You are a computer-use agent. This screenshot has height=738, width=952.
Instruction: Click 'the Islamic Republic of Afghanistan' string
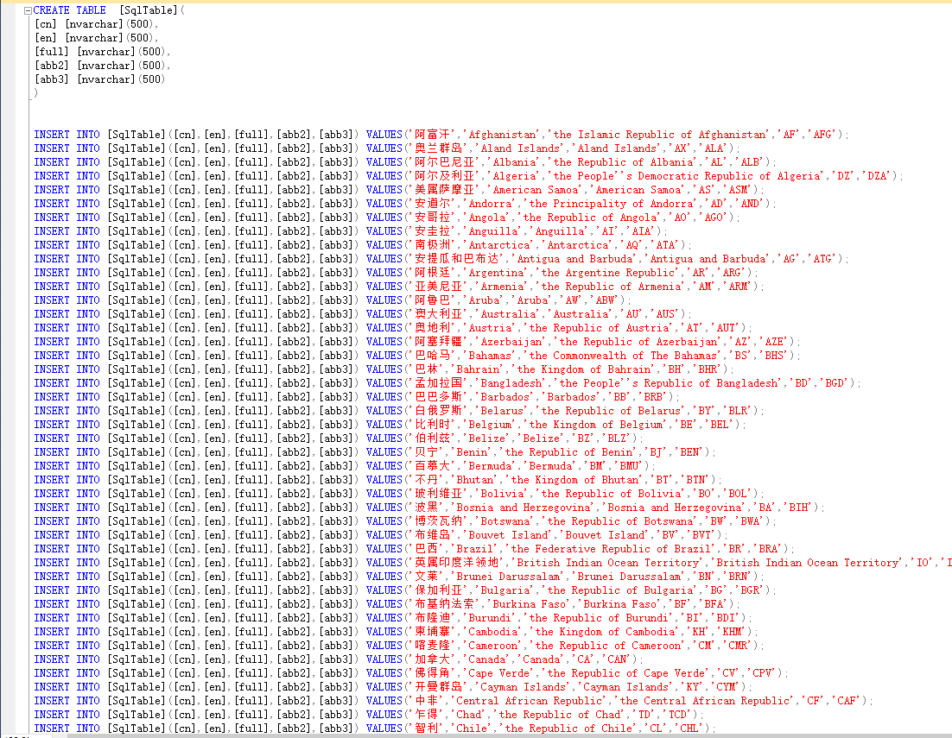(659, 135)
